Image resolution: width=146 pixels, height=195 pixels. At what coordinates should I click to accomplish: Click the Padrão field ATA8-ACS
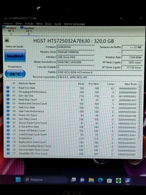[99, 72]
